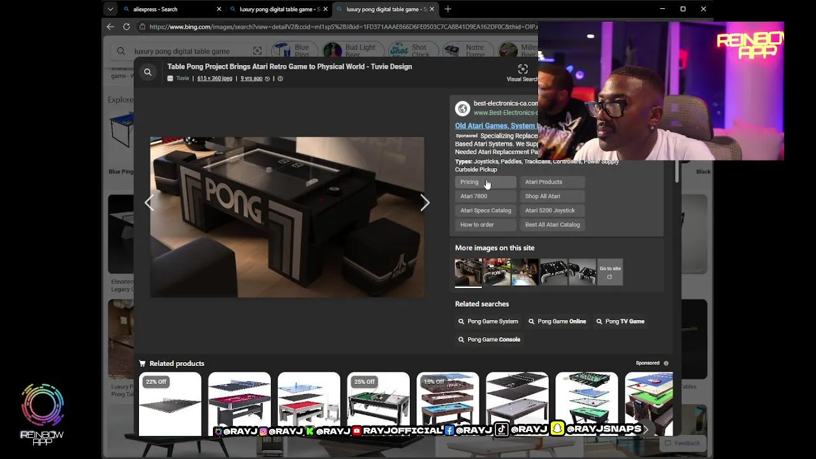Click the detail panel vertical scrollbar

(676, 172)
